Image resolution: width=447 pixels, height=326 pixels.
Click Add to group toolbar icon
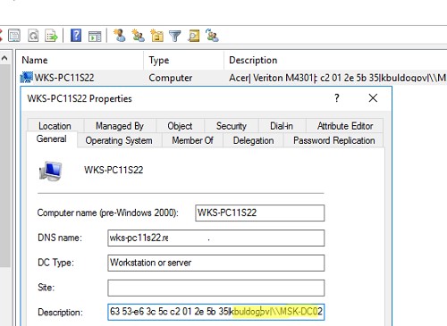tap(212, 36)
